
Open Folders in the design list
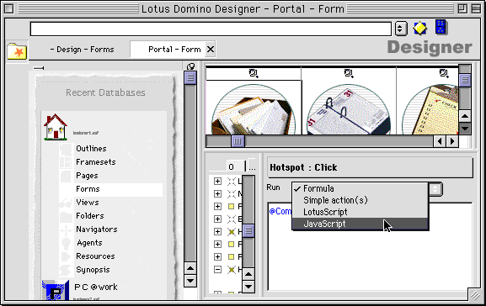click(90, 216)
